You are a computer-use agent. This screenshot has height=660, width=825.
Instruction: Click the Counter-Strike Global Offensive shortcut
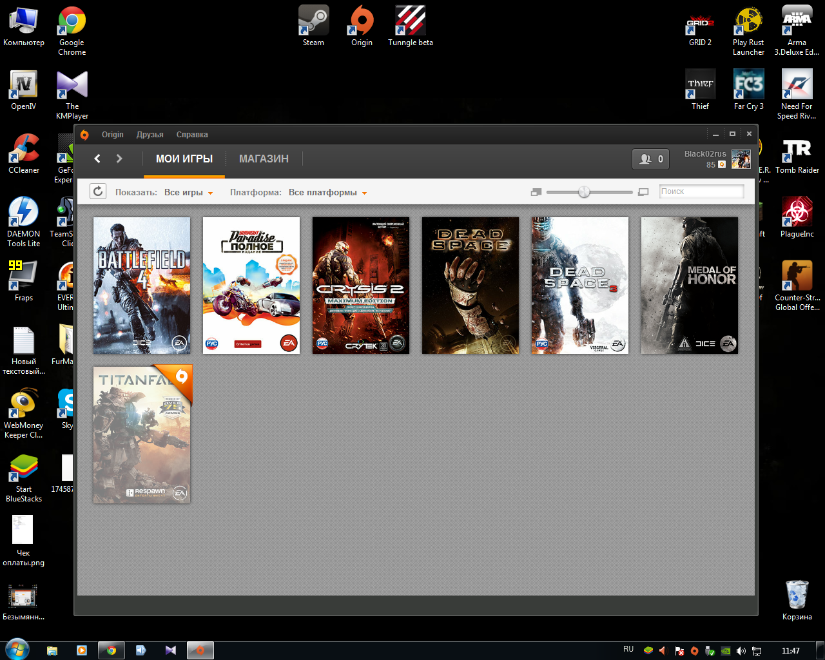pyautogui.click(x=797, y=286)
